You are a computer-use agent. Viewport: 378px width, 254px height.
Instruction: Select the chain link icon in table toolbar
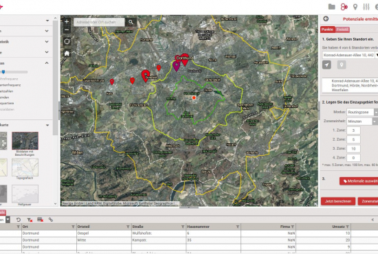click(x=51, y=220)
